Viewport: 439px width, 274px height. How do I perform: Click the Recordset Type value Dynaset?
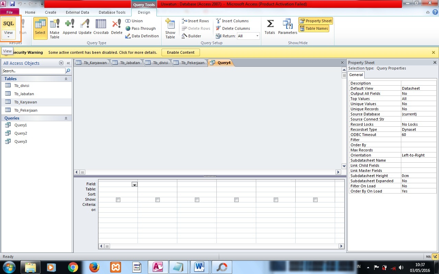click(x=418, y=129)
